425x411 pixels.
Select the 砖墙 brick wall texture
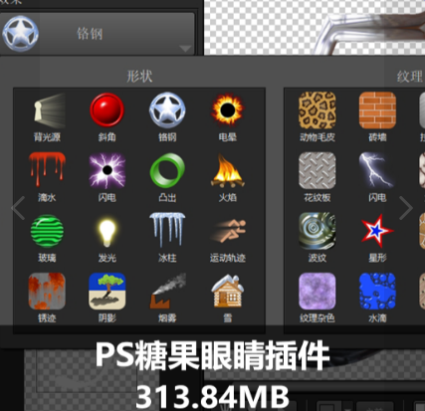point(377,110)
